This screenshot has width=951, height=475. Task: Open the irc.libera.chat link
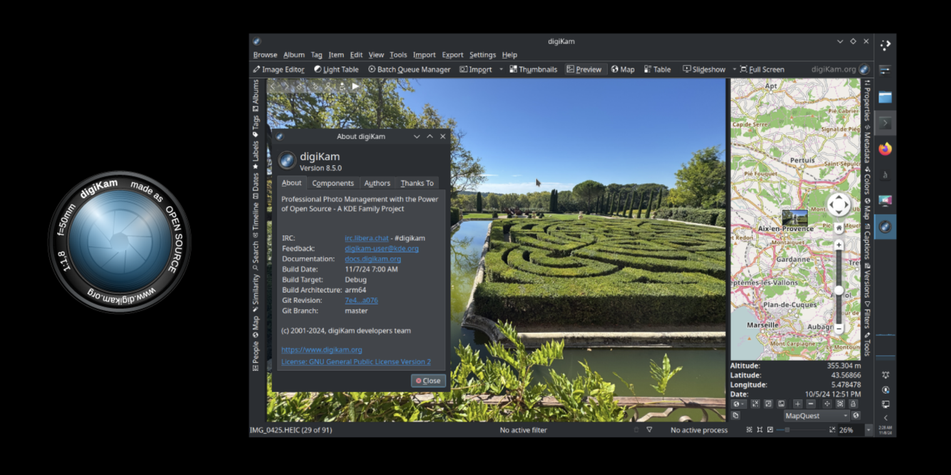pos(367,238)
